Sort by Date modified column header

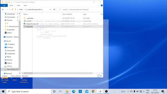coord(67,14)
